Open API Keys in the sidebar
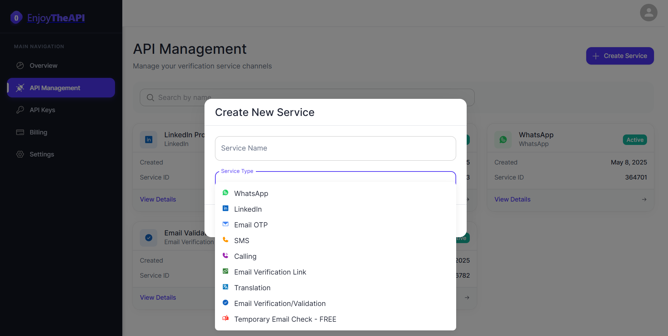The height and width of the screenshot is (336, 668). point(61,110)
